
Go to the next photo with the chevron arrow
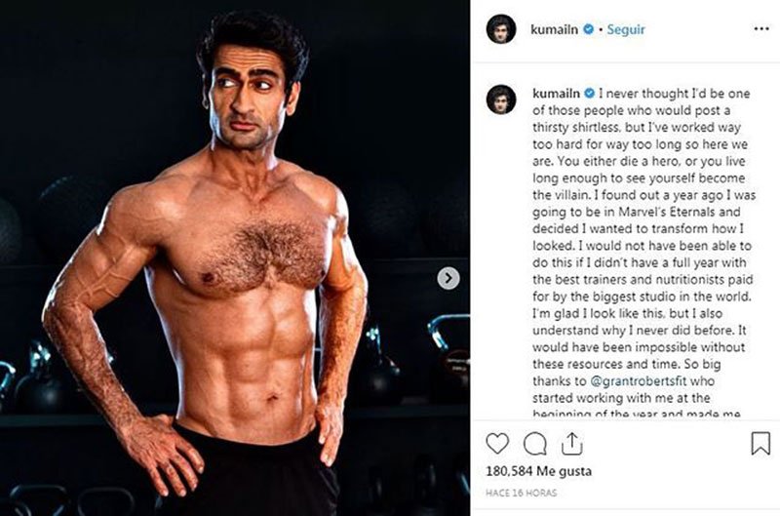448,278
